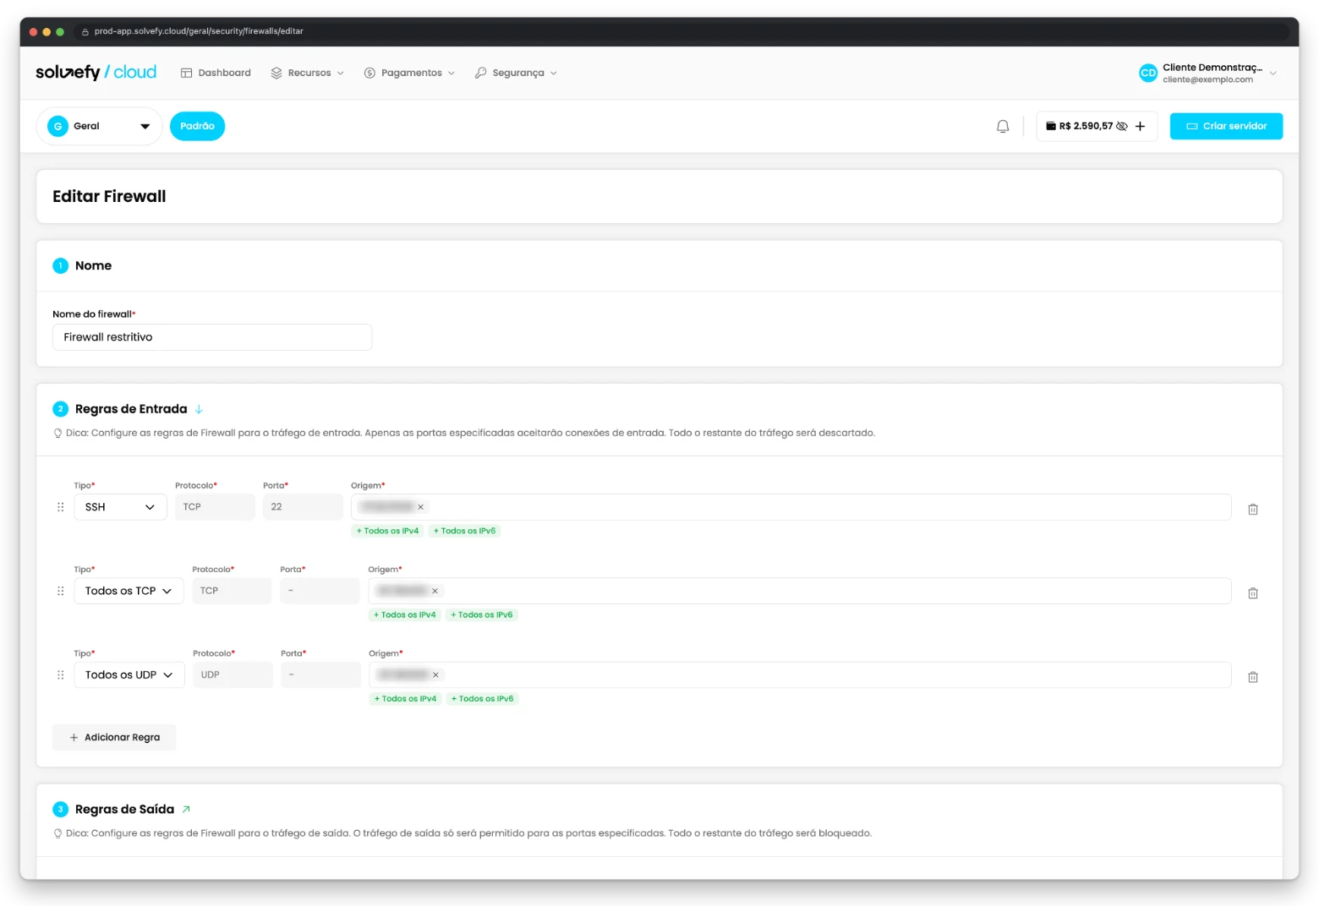Click the SSH rule Origem field
This screenshot has height=906, width=1319.
(x=791, y=507)
